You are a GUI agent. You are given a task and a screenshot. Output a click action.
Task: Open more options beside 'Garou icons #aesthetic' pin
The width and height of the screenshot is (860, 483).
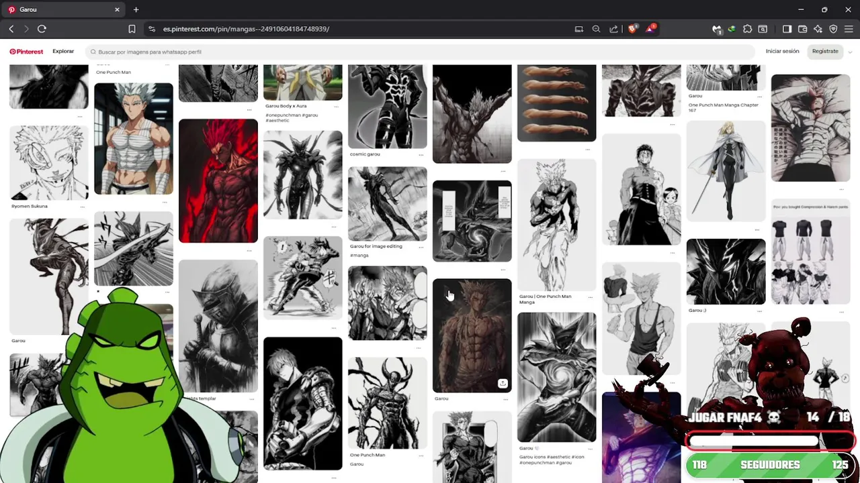[591, 448]
